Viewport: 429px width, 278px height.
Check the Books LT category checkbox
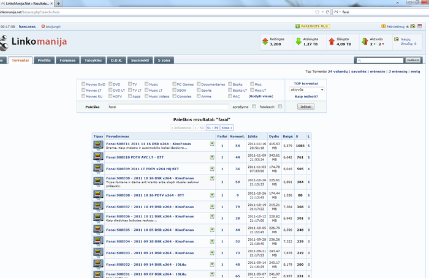point(230,90)
